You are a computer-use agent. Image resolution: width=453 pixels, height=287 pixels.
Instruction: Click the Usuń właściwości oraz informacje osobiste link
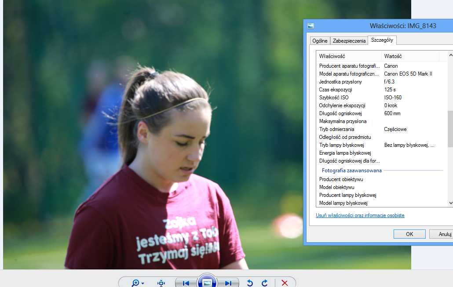click(360, 215)
